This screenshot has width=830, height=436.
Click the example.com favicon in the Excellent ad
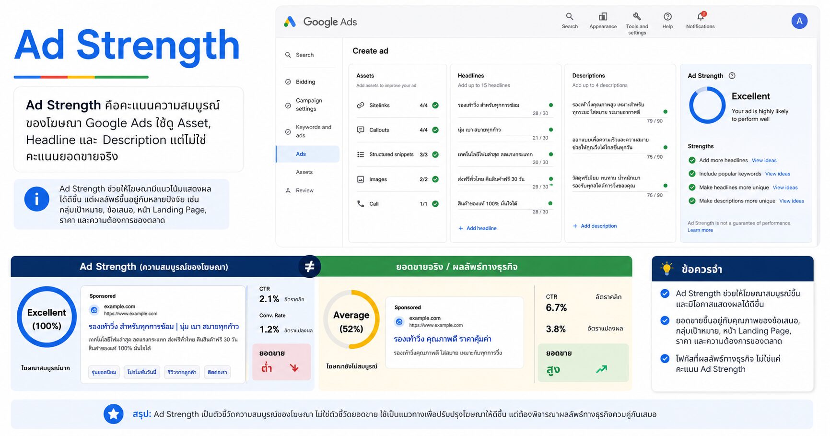[94, 310]
